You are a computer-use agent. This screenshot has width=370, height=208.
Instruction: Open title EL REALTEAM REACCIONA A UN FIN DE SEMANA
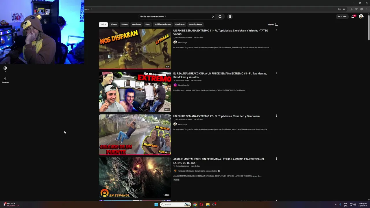point(220,75)
